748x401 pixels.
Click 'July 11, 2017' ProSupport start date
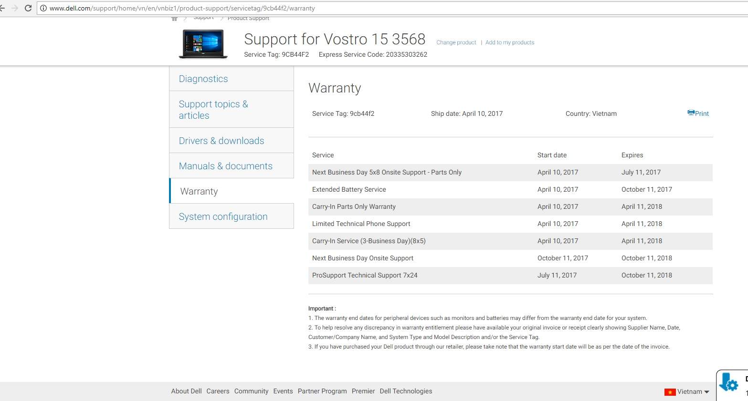(x=557, y=275)
